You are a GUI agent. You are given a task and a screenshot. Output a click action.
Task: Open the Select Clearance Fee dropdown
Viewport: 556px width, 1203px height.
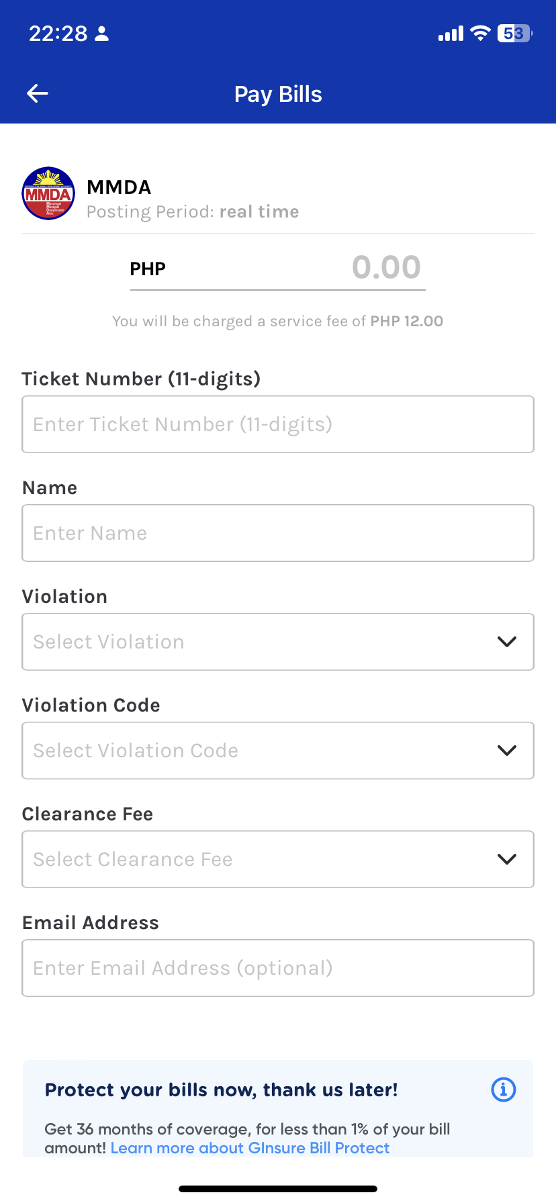coord(277,859)
